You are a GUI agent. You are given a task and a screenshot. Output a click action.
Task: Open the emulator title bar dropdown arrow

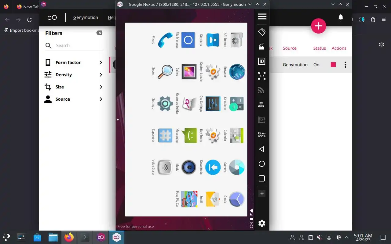pos(250,4)
